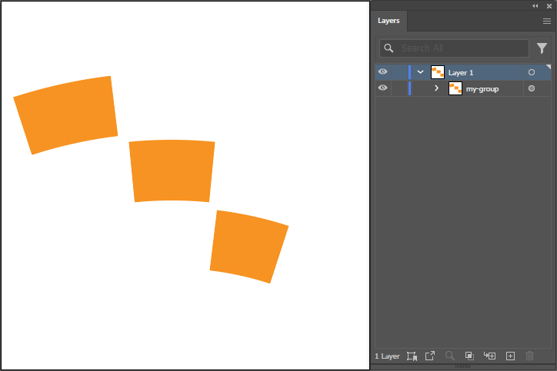Click the Create New Layer icon
The height and width of the screenshot is (371, 557).
pos(509,356)
